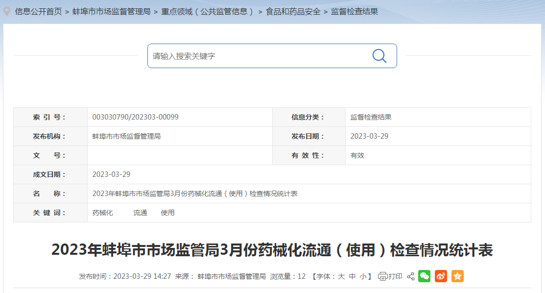Screen dimensions: 545x293
Task: Open 监督检查结果 breadcrumb link
Action: point(354,11)
